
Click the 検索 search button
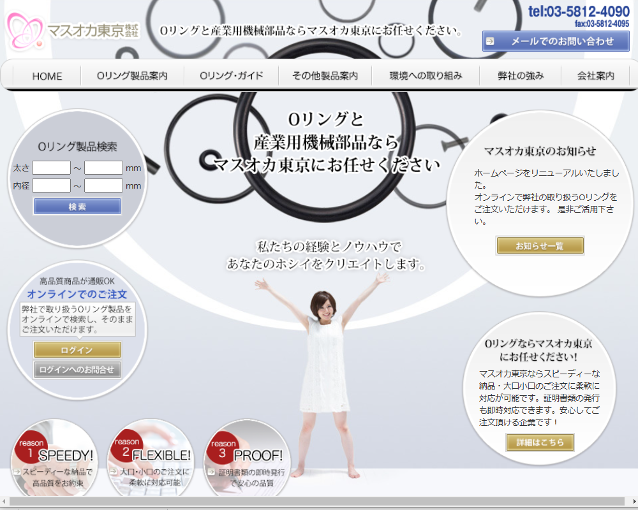[x=77, y=206]
